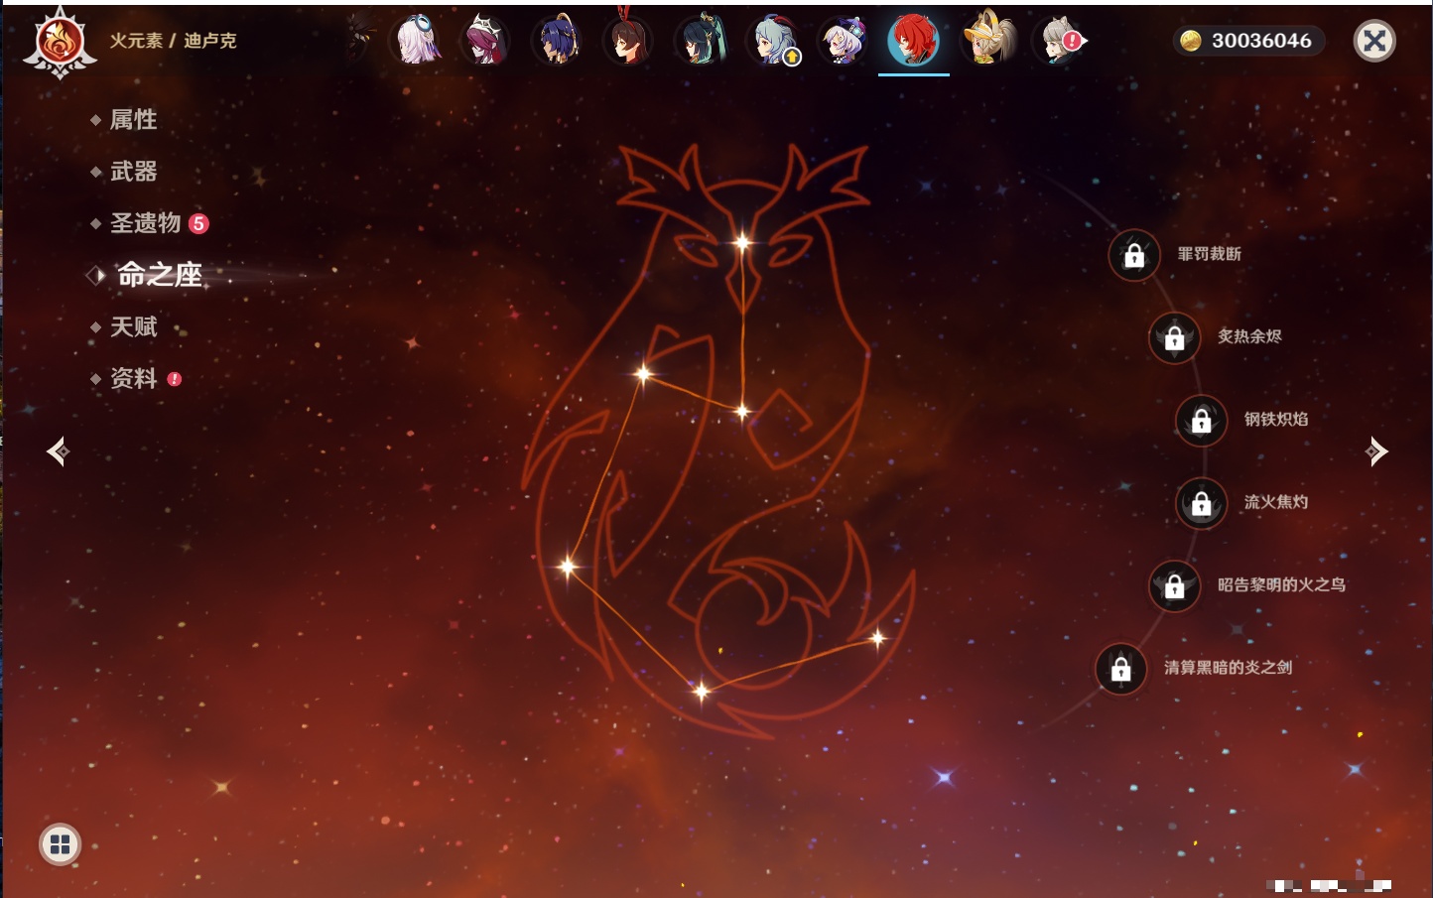Click the 昭告黎明的火之鸟 label text
This screenshot has height=898, width=1433.
point(1281,584)
